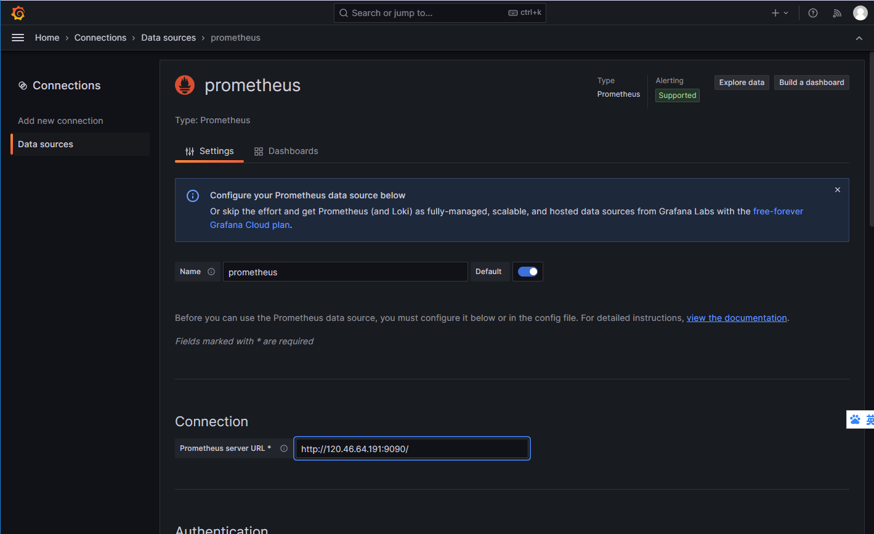
Task: Dismiss the Prometheus configuration banner
Action: click(x=837, y=190)
